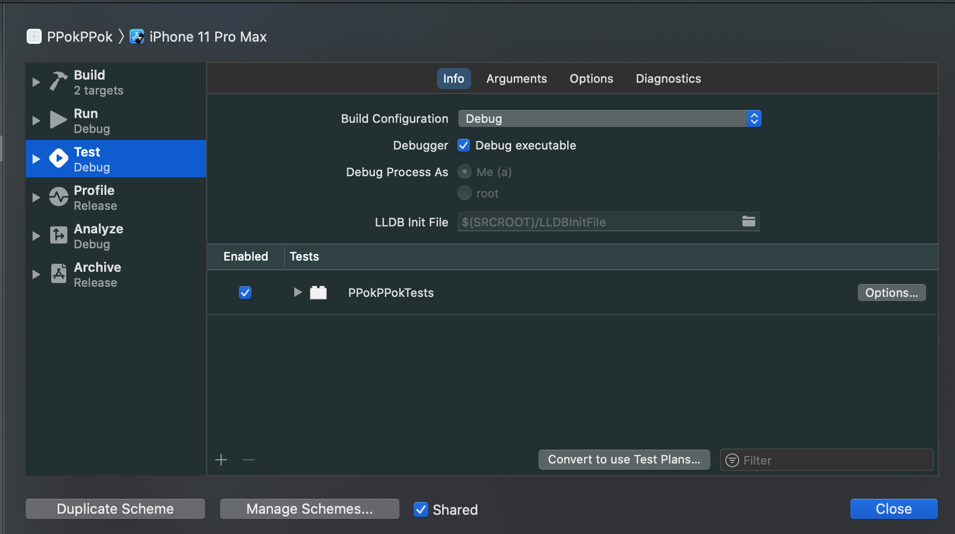The width and height of the screenshot is (955, 534).
Task: Open Build Configuration Debug dropdown
Action: [609, 119]
